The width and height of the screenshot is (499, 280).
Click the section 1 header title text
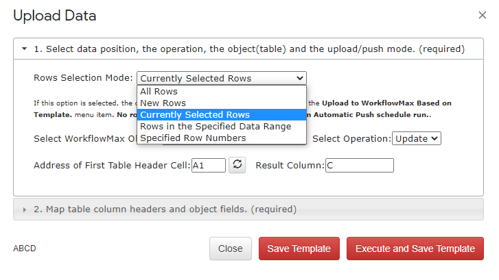point(249,49)
